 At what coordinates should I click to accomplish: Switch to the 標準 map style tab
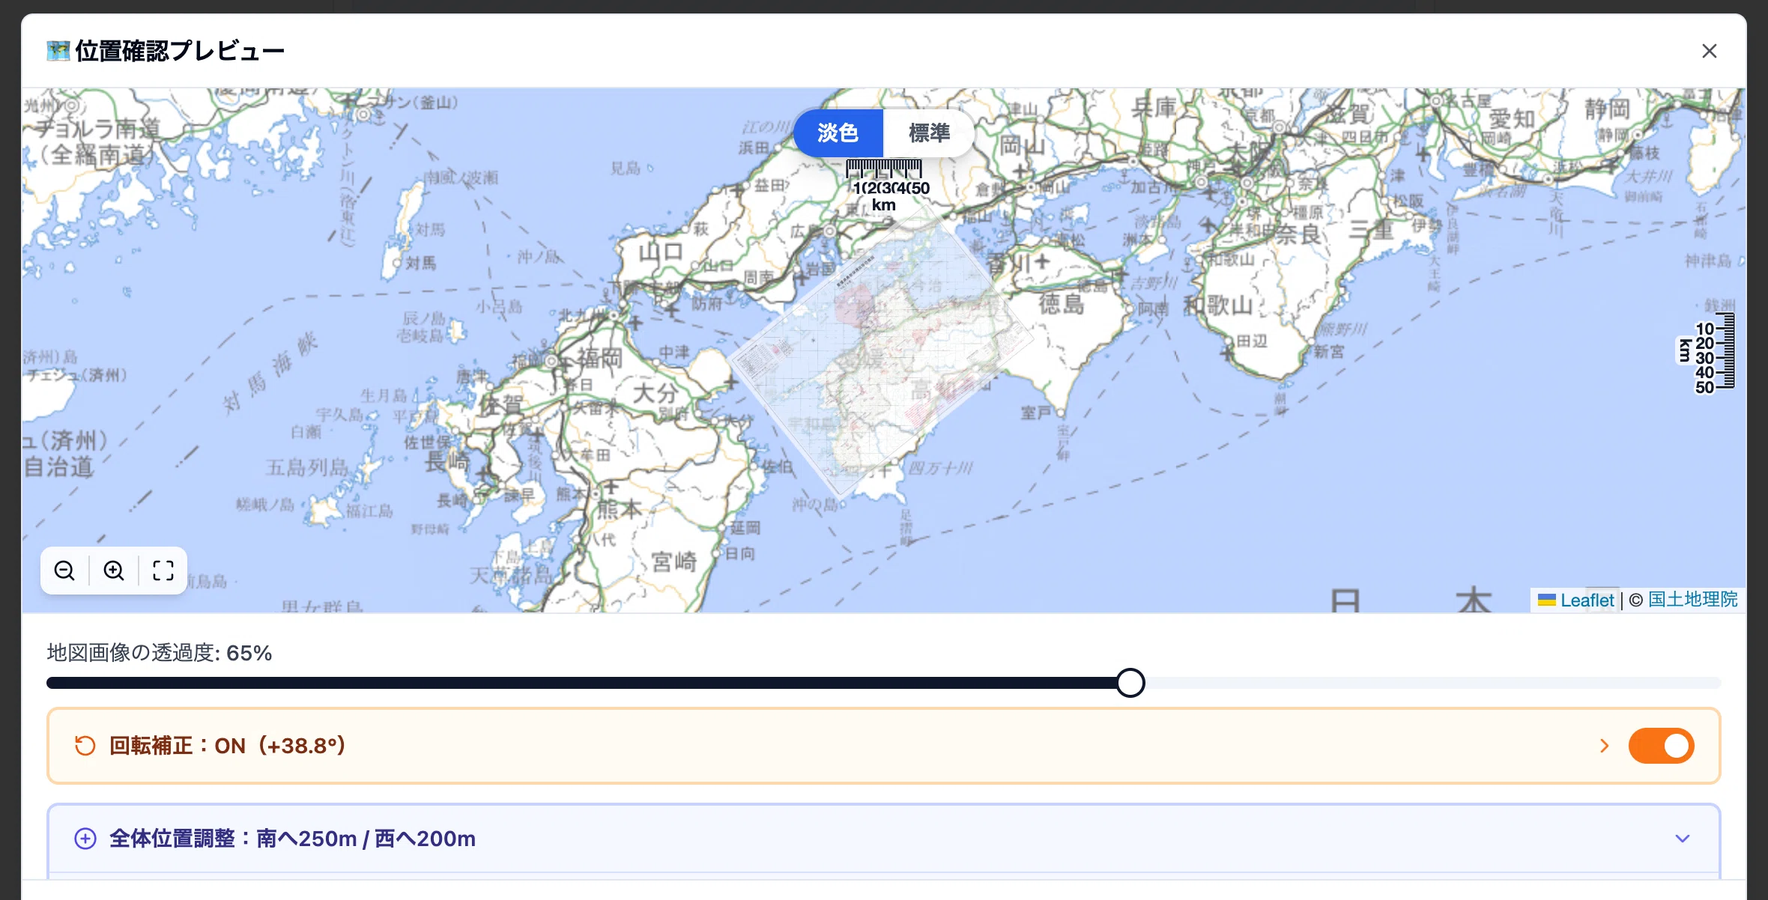pyautogui.click(x=929, y=133)
